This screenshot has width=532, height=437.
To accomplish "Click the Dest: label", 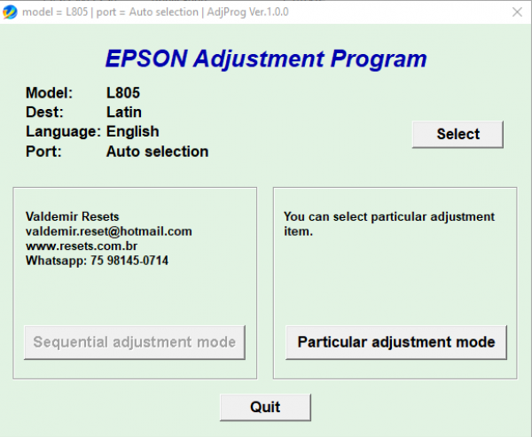I will (x=45, y=112).
